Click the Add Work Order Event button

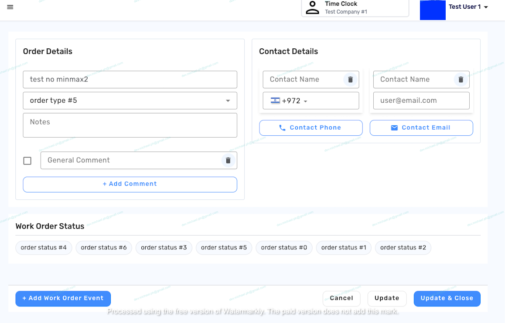pos(63,299)
